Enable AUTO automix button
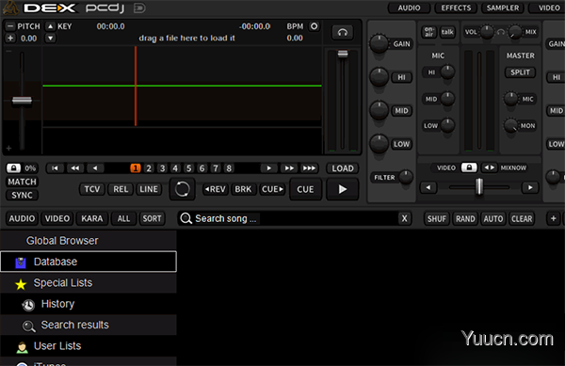565x366 pixels. click(x=493, y=219)
